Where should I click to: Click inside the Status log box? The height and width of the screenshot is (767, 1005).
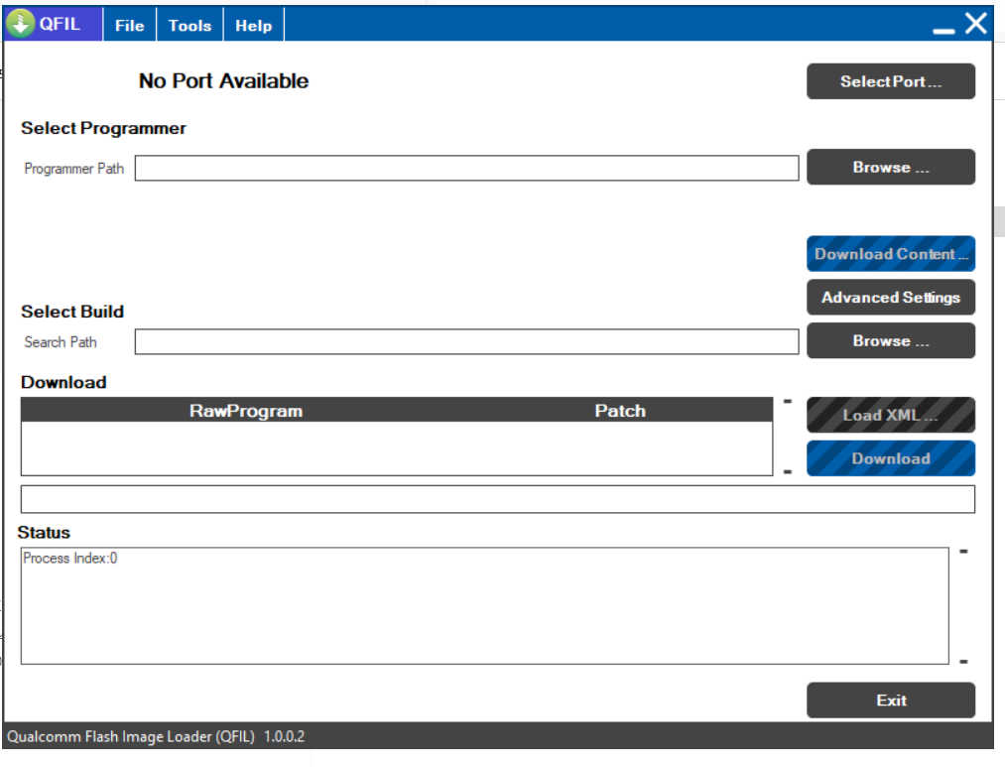click(x=484, y=605)
